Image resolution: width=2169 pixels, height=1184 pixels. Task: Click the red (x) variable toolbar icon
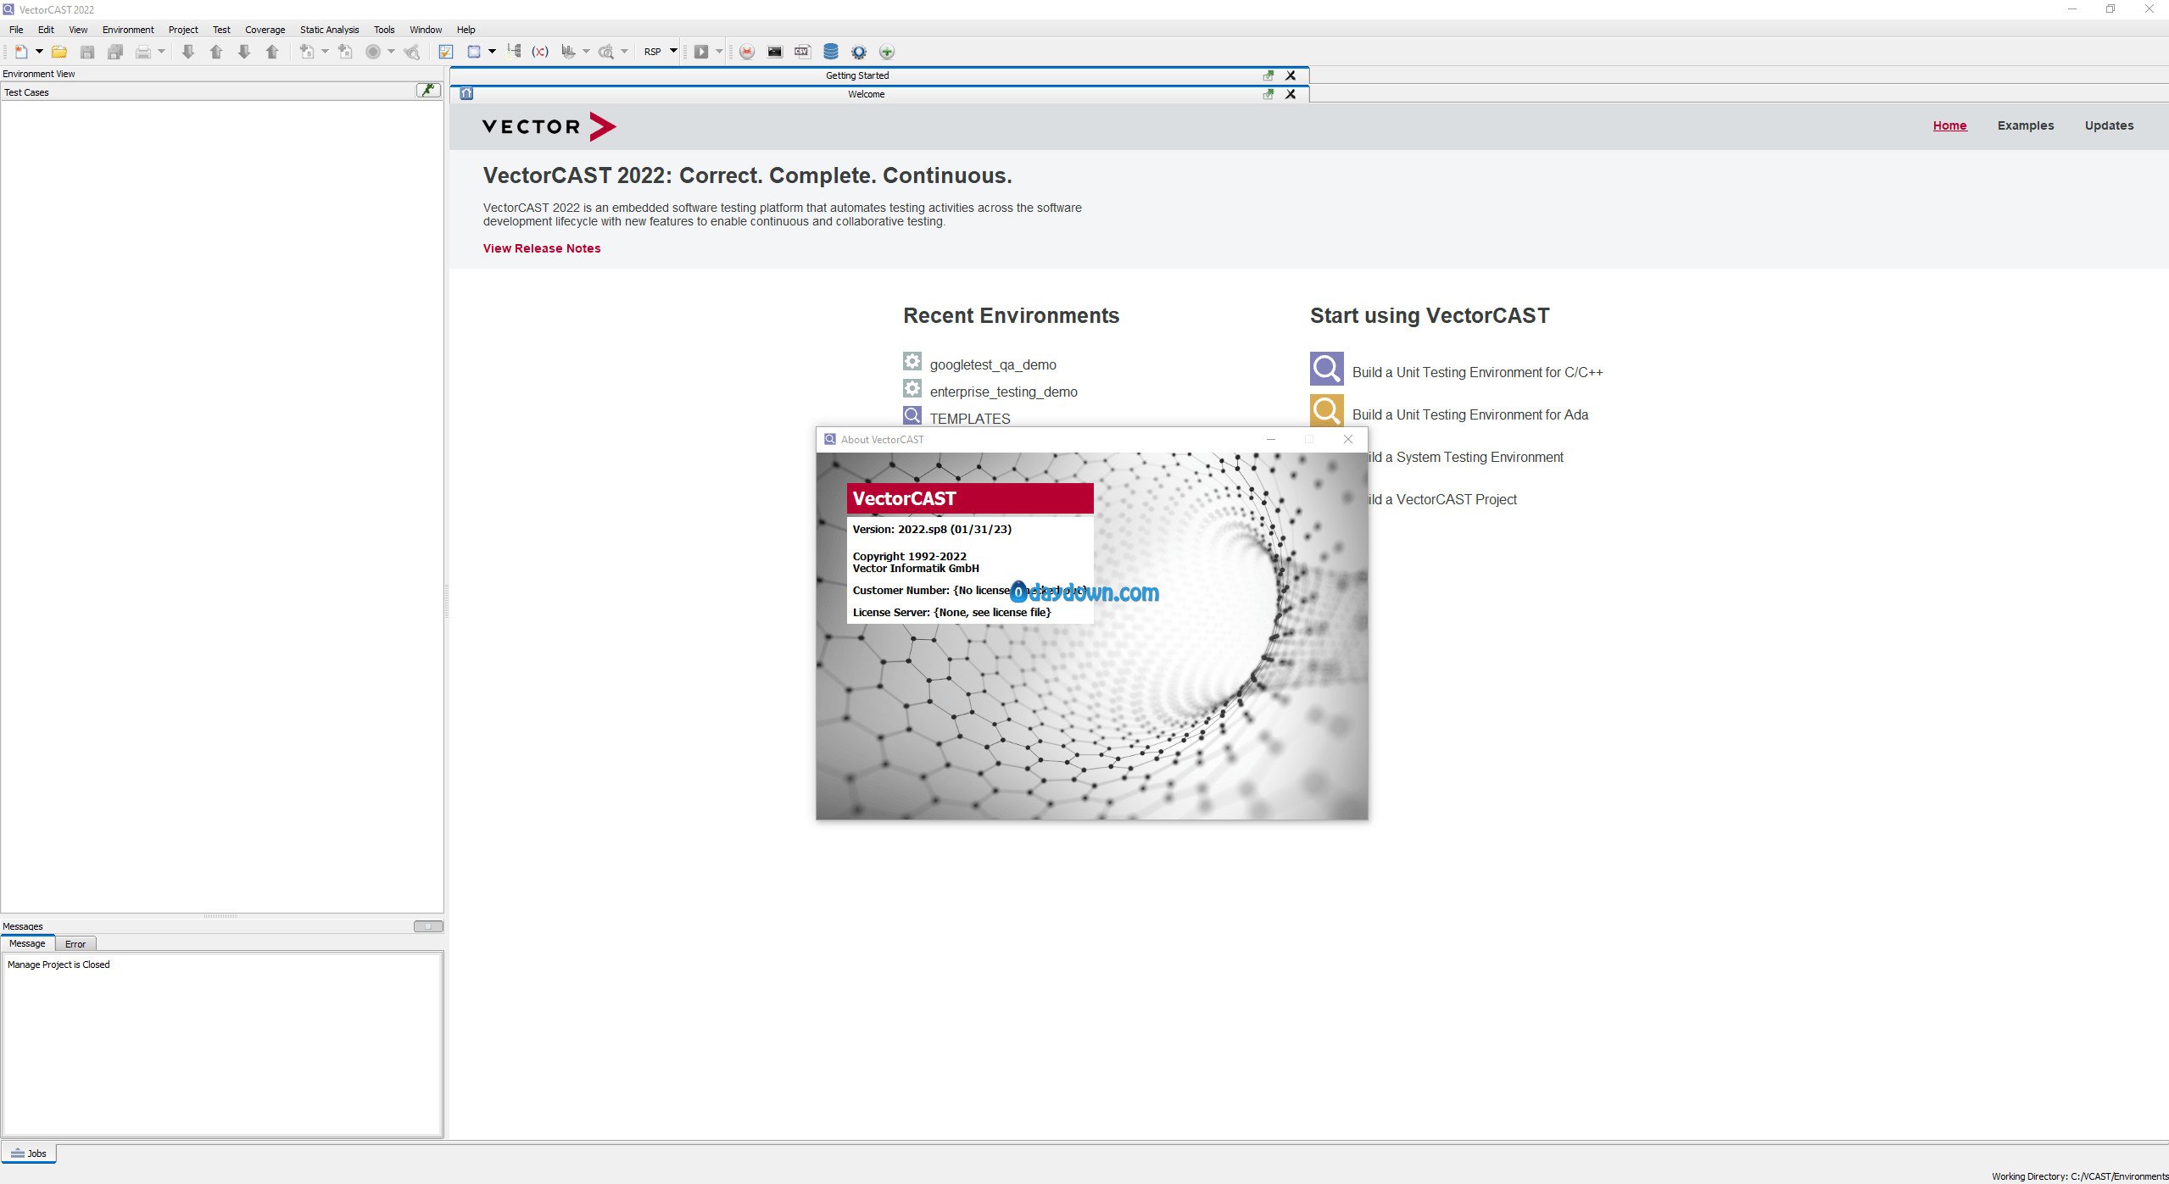point(540,52)
